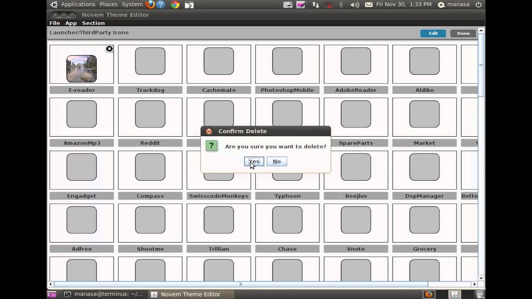Select the Vnote placeholder icon
This screenshot has width=532, height=299.
pyautogui.click(x=356, y=220)
